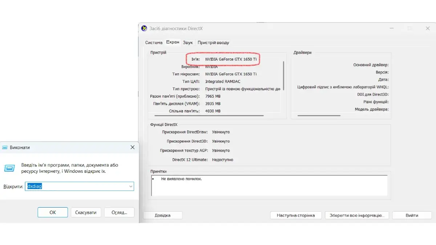Click the DDI для Direct3D label
This screenshot has width=436, height=245.
(373, 94)
